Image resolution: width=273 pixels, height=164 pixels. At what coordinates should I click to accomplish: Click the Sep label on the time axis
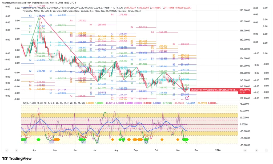tap(136, 150)
